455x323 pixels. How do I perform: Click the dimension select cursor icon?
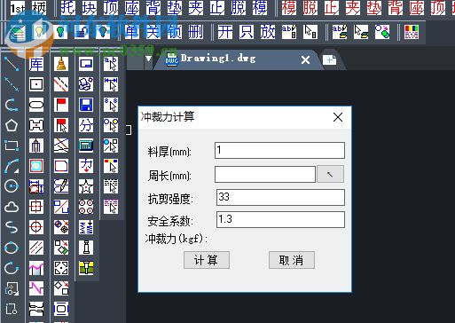pos(111,84)
